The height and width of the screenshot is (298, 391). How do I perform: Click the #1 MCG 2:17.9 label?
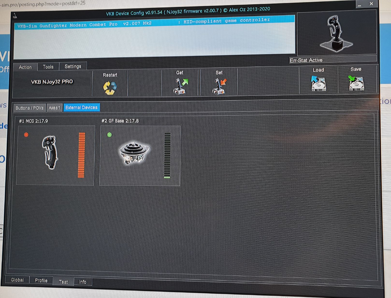coord(33,121)
